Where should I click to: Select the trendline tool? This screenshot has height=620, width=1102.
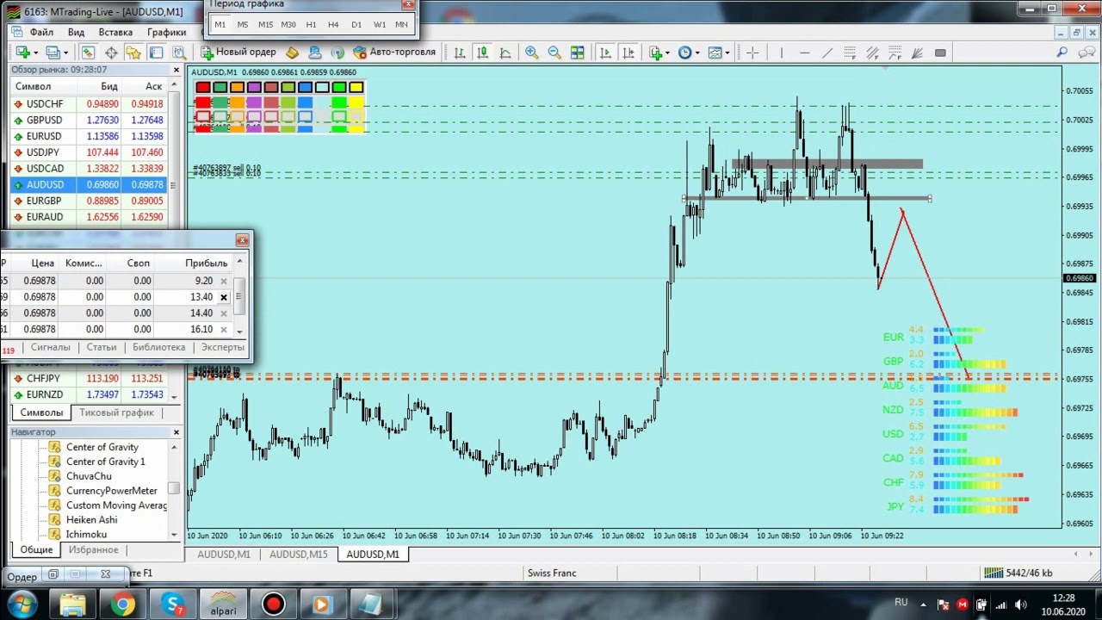click(827, 53)
